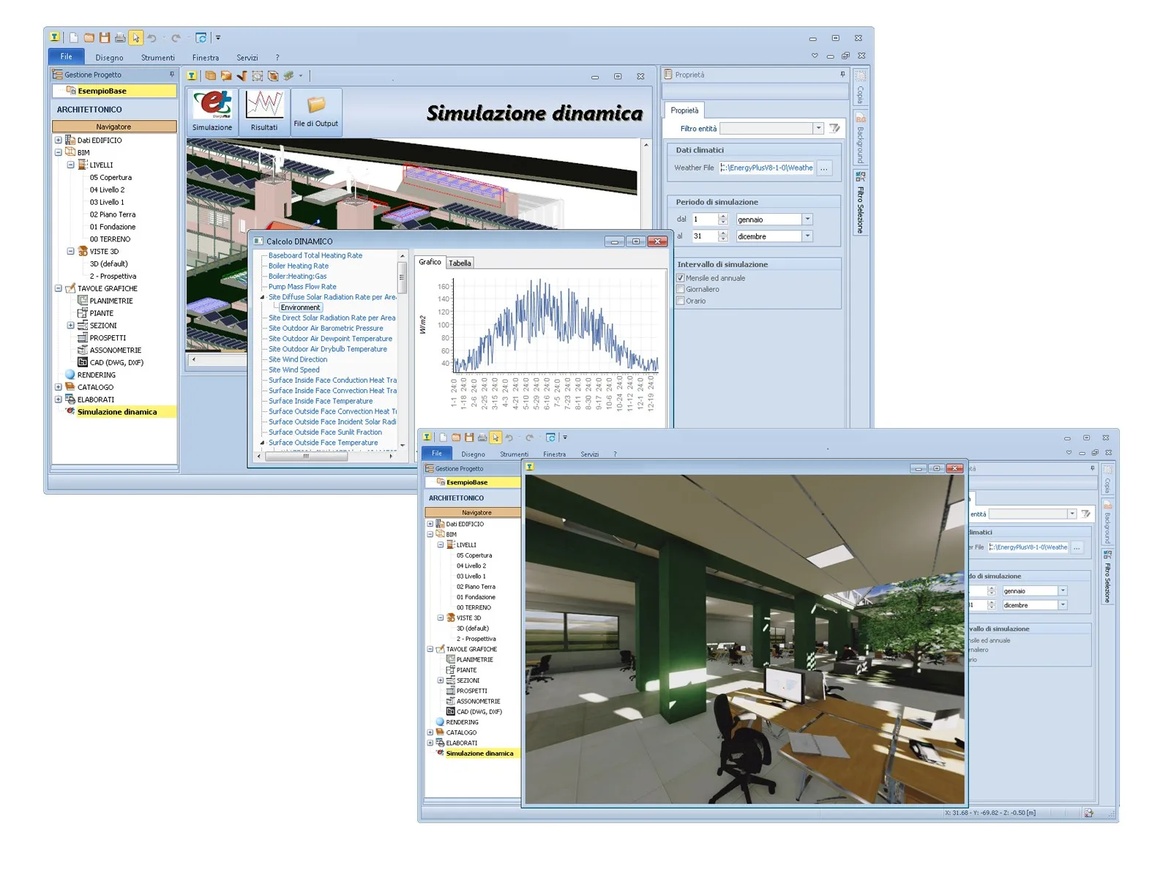
Task: Toggle the Mensile ed annuale checkbox
Action: click(x=681, y=278)
